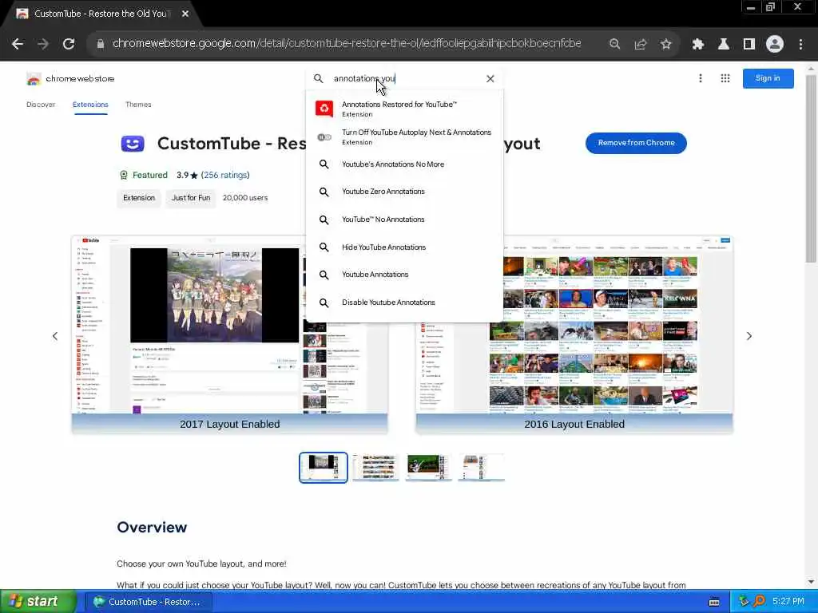Open the Google apps grid
Viewport: 818px width, 613px height.
725,78
